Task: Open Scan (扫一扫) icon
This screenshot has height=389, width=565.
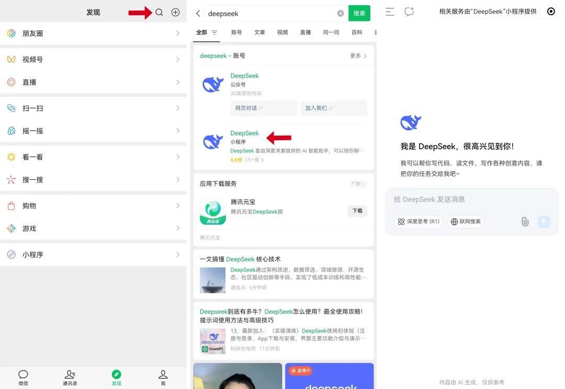Action: click(12, 108)
